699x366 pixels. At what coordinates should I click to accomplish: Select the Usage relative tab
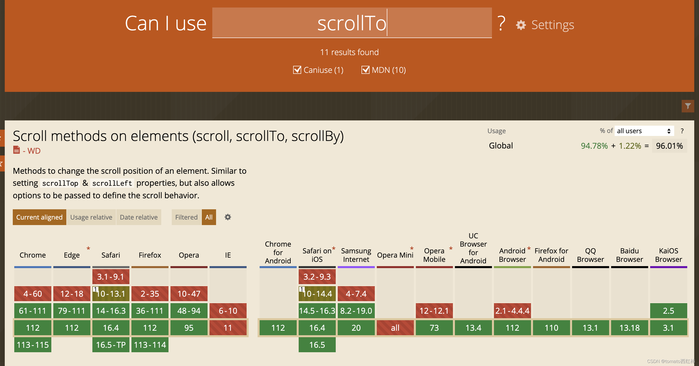pos(91,217)
